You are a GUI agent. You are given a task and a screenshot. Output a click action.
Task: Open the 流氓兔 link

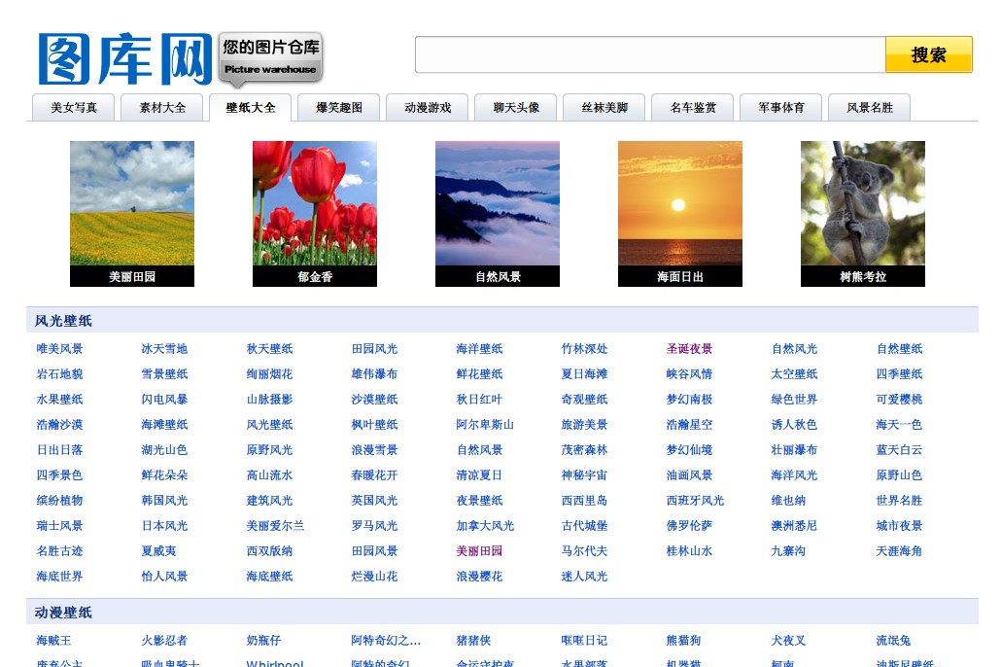click(x=894, y=640)
